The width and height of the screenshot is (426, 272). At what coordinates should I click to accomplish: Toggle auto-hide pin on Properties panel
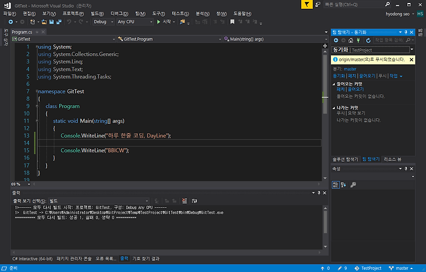coord(406,169)
